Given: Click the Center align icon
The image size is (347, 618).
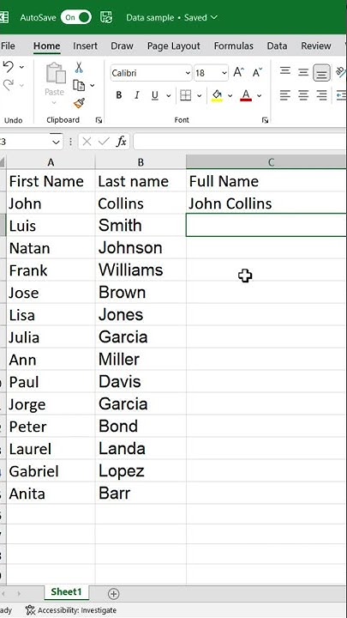Looking at the screenshot, I should 303,95.
